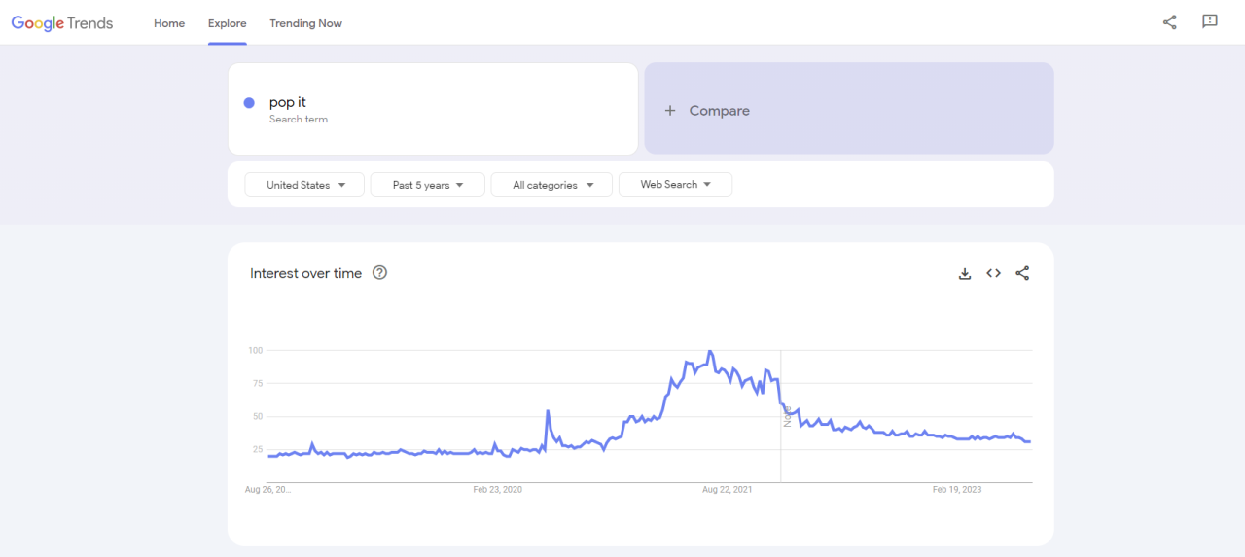Screen dimensions: 1245x557
Task: Click the help icon beside Interest over time
Action: pyautogui.click(x=380, y=273)
